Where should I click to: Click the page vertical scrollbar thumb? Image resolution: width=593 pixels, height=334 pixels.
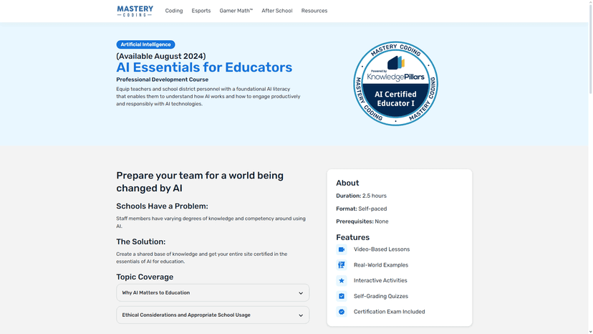(590, 48)
